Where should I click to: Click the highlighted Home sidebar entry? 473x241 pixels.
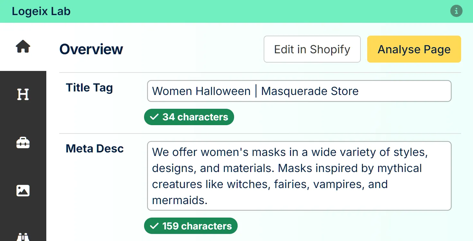tap(23, 47)
